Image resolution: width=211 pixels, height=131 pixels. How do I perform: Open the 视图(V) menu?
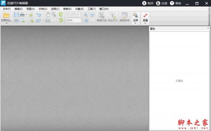click(31, 9)
